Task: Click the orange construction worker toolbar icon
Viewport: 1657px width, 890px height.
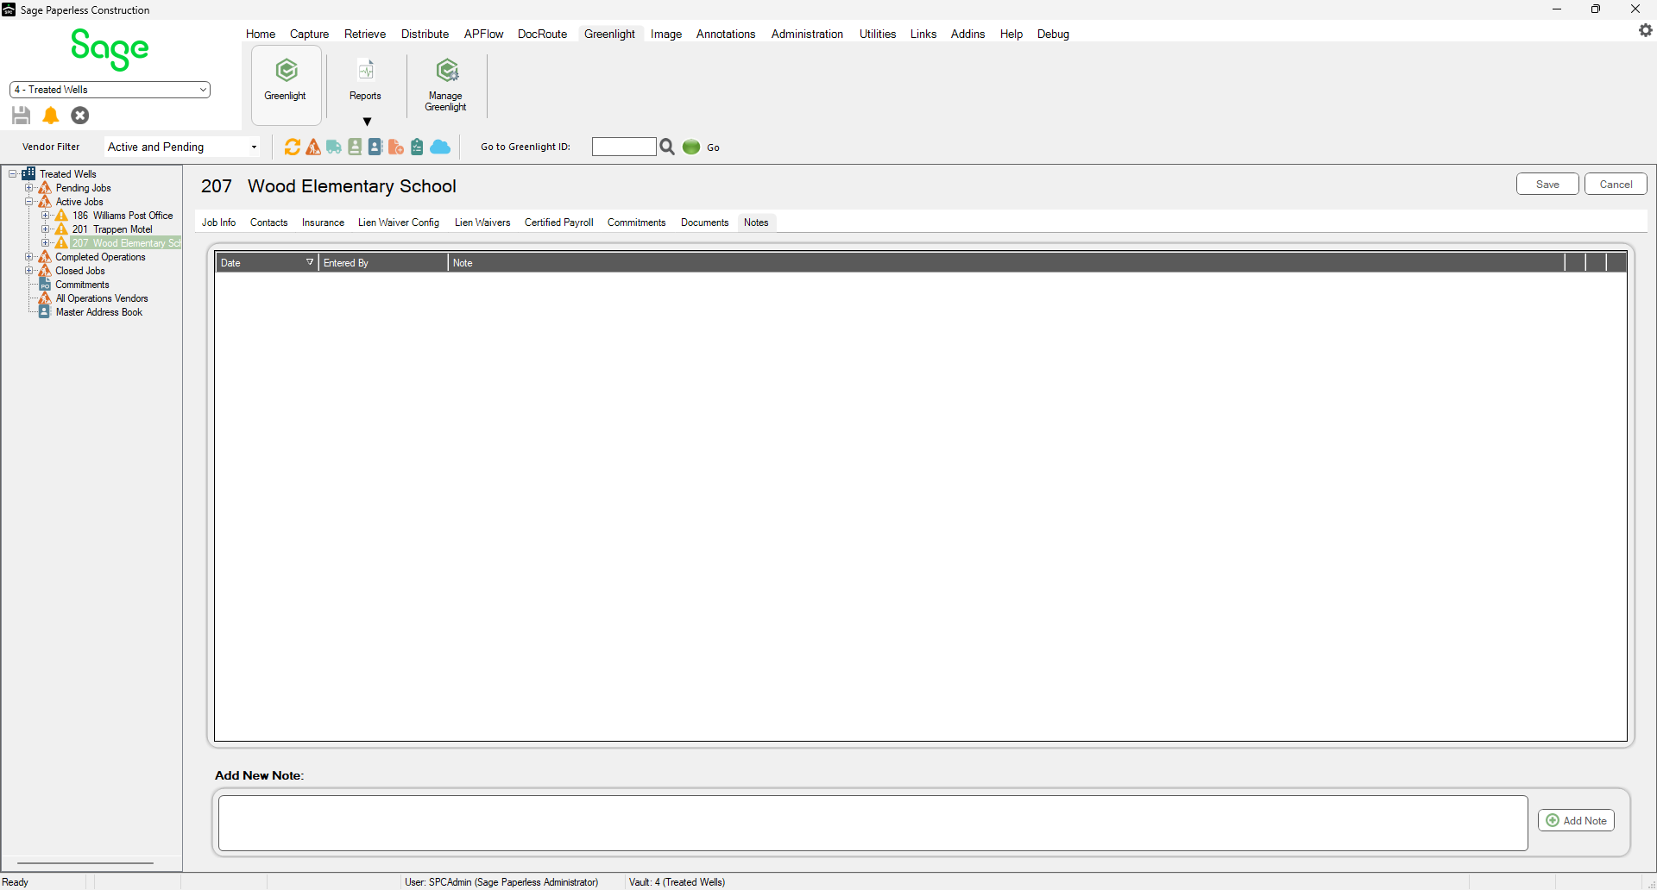Action: pyautogui.click(x=313, y=147)
